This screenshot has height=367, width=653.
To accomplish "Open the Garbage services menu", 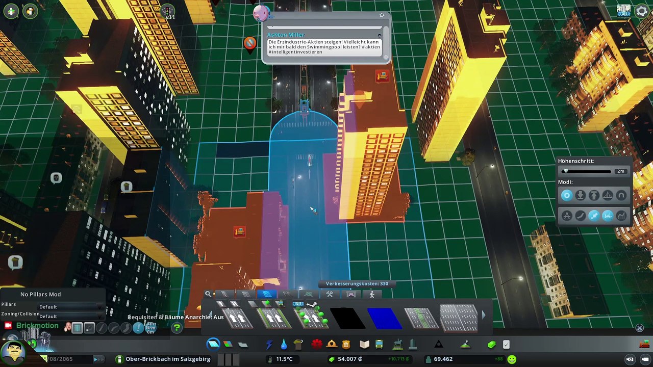I will 298,345.
